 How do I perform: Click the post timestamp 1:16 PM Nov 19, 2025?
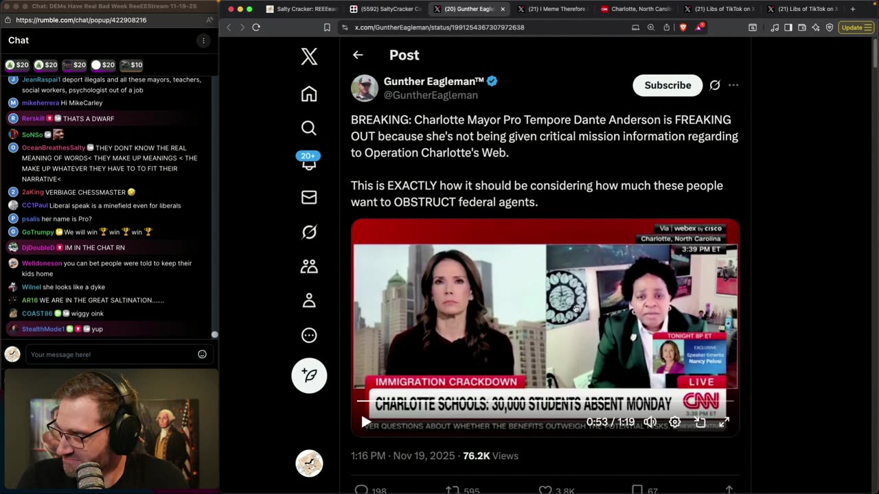pyautogui.click(x=402, y=456)
